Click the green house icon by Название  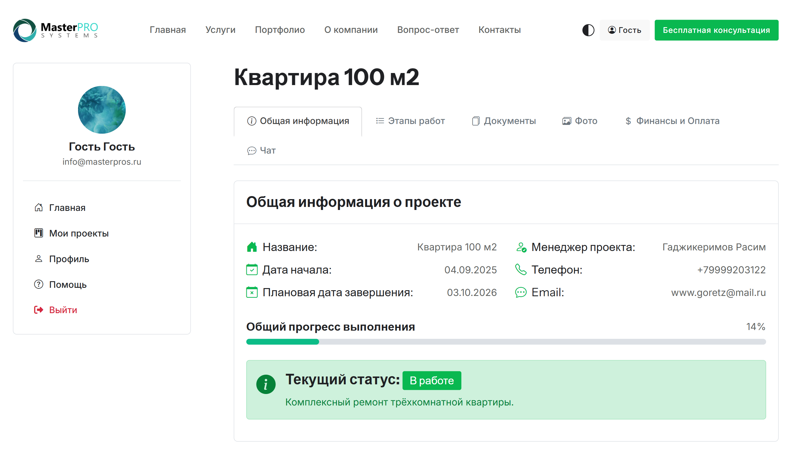point(252,247)
